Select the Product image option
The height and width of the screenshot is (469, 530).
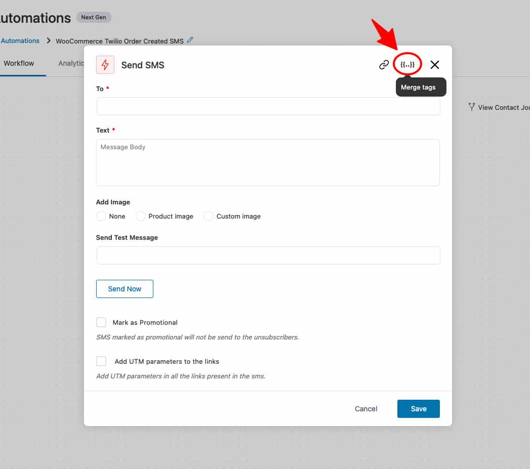coord(141,216)
